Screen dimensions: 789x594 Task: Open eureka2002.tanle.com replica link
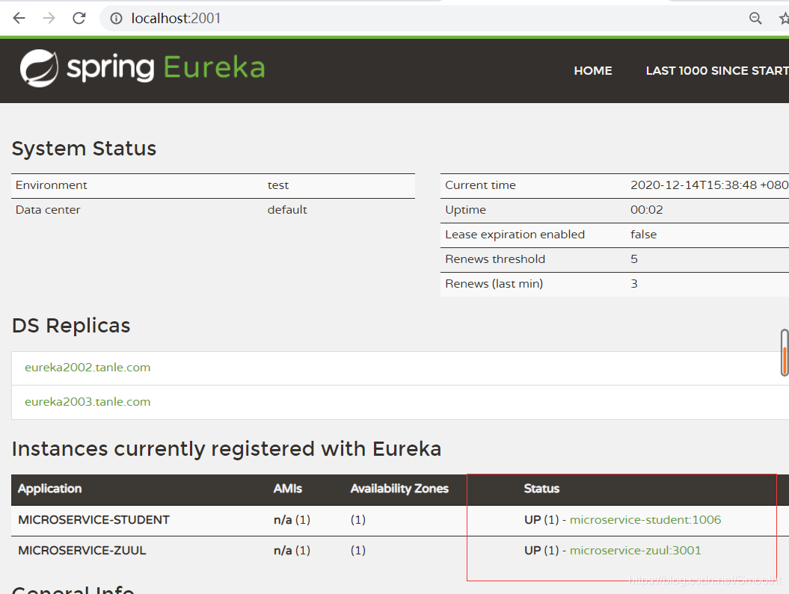88,368
